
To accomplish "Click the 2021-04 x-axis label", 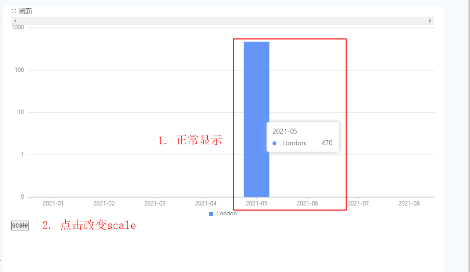I will click(x=206, y=204).
